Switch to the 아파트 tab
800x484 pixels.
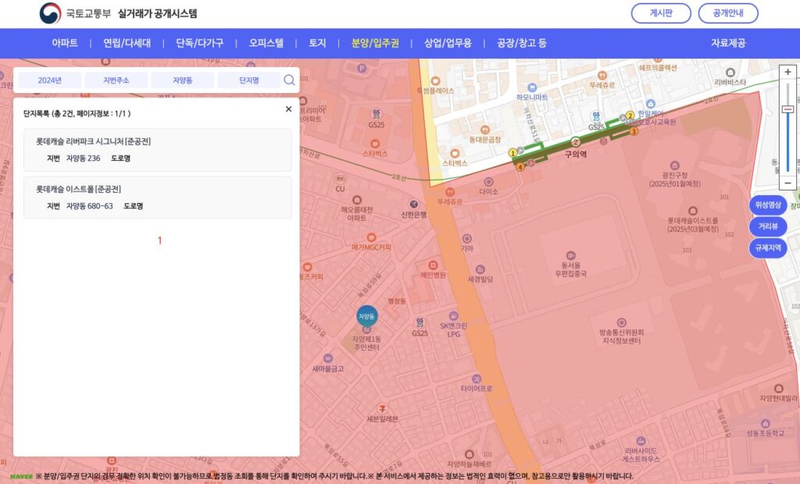(x=65, y=43)
